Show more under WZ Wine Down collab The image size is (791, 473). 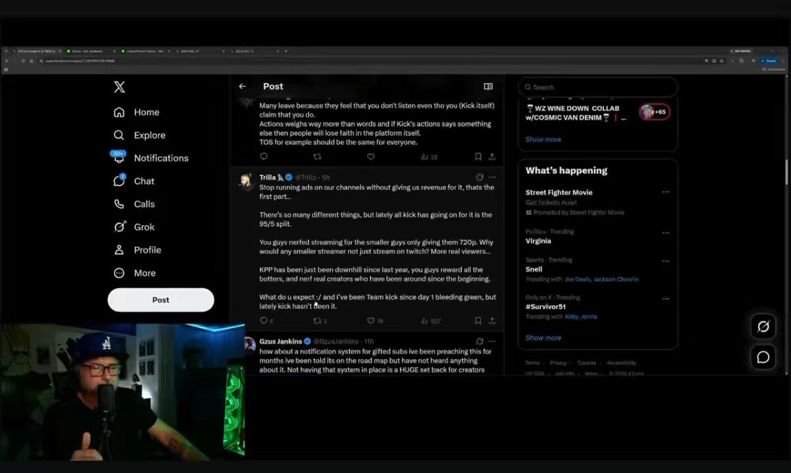[x=544, y=140]
